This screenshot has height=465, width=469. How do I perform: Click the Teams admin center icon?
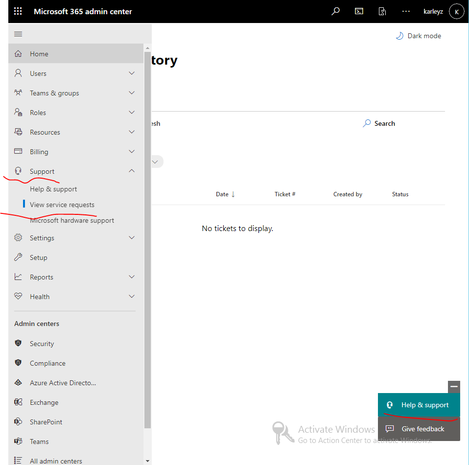[18, 441]
